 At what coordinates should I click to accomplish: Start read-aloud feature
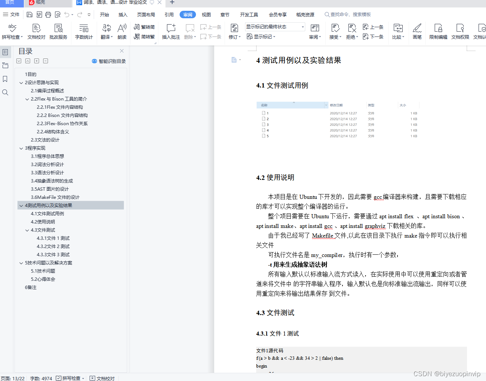coord(122,31)
